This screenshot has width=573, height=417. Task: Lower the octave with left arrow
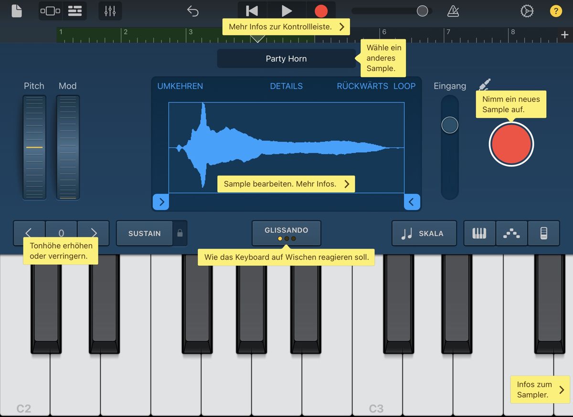click(x=29, y=233)
